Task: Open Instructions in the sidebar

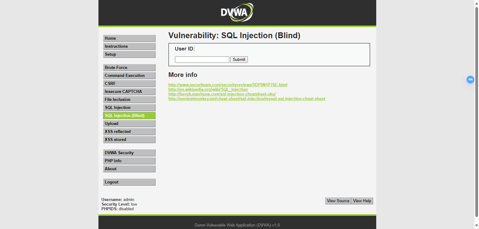Action: click(129, 46)
